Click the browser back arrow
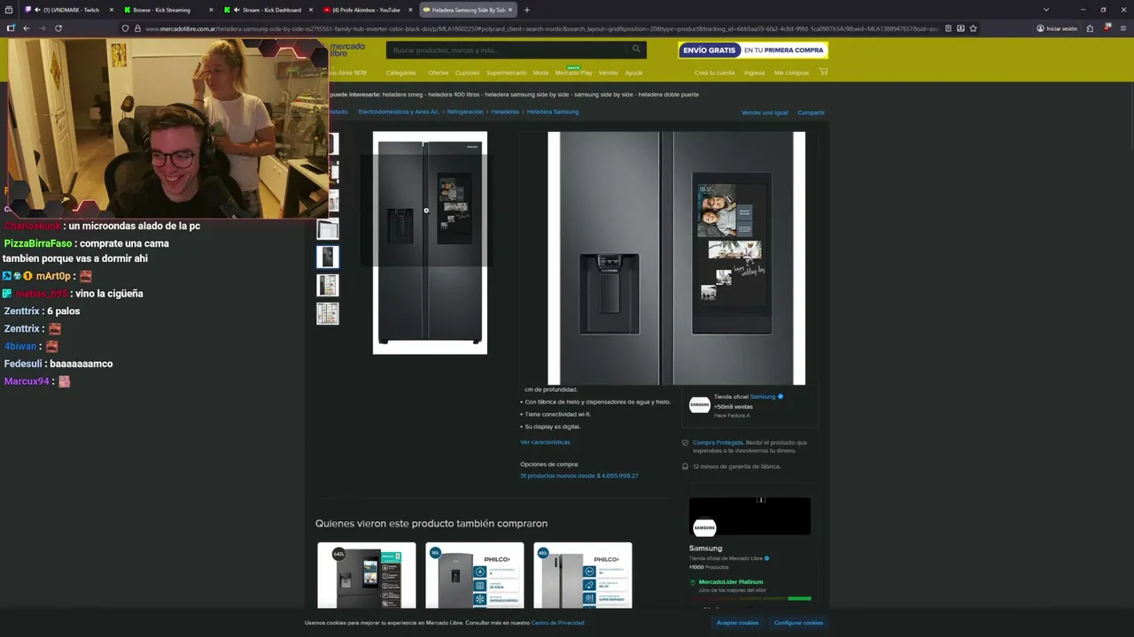 tap(27, 28)
